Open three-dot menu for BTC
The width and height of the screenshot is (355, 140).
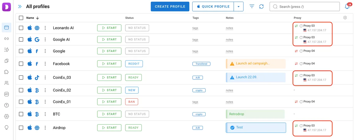45,114
